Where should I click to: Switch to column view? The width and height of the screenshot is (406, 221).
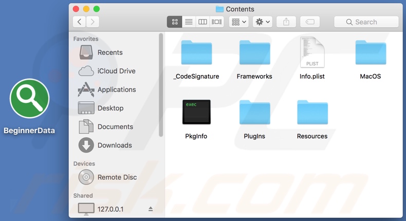tap(202, 22)
